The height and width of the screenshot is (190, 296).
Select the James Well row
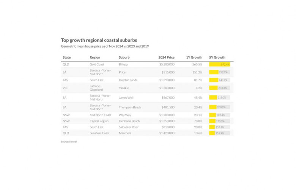click(x=147, y=98)
